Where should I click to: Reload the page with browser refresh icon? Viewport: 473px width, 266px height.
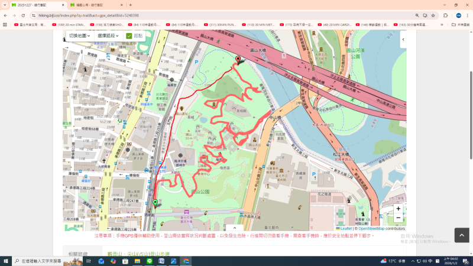coord(23,15)
